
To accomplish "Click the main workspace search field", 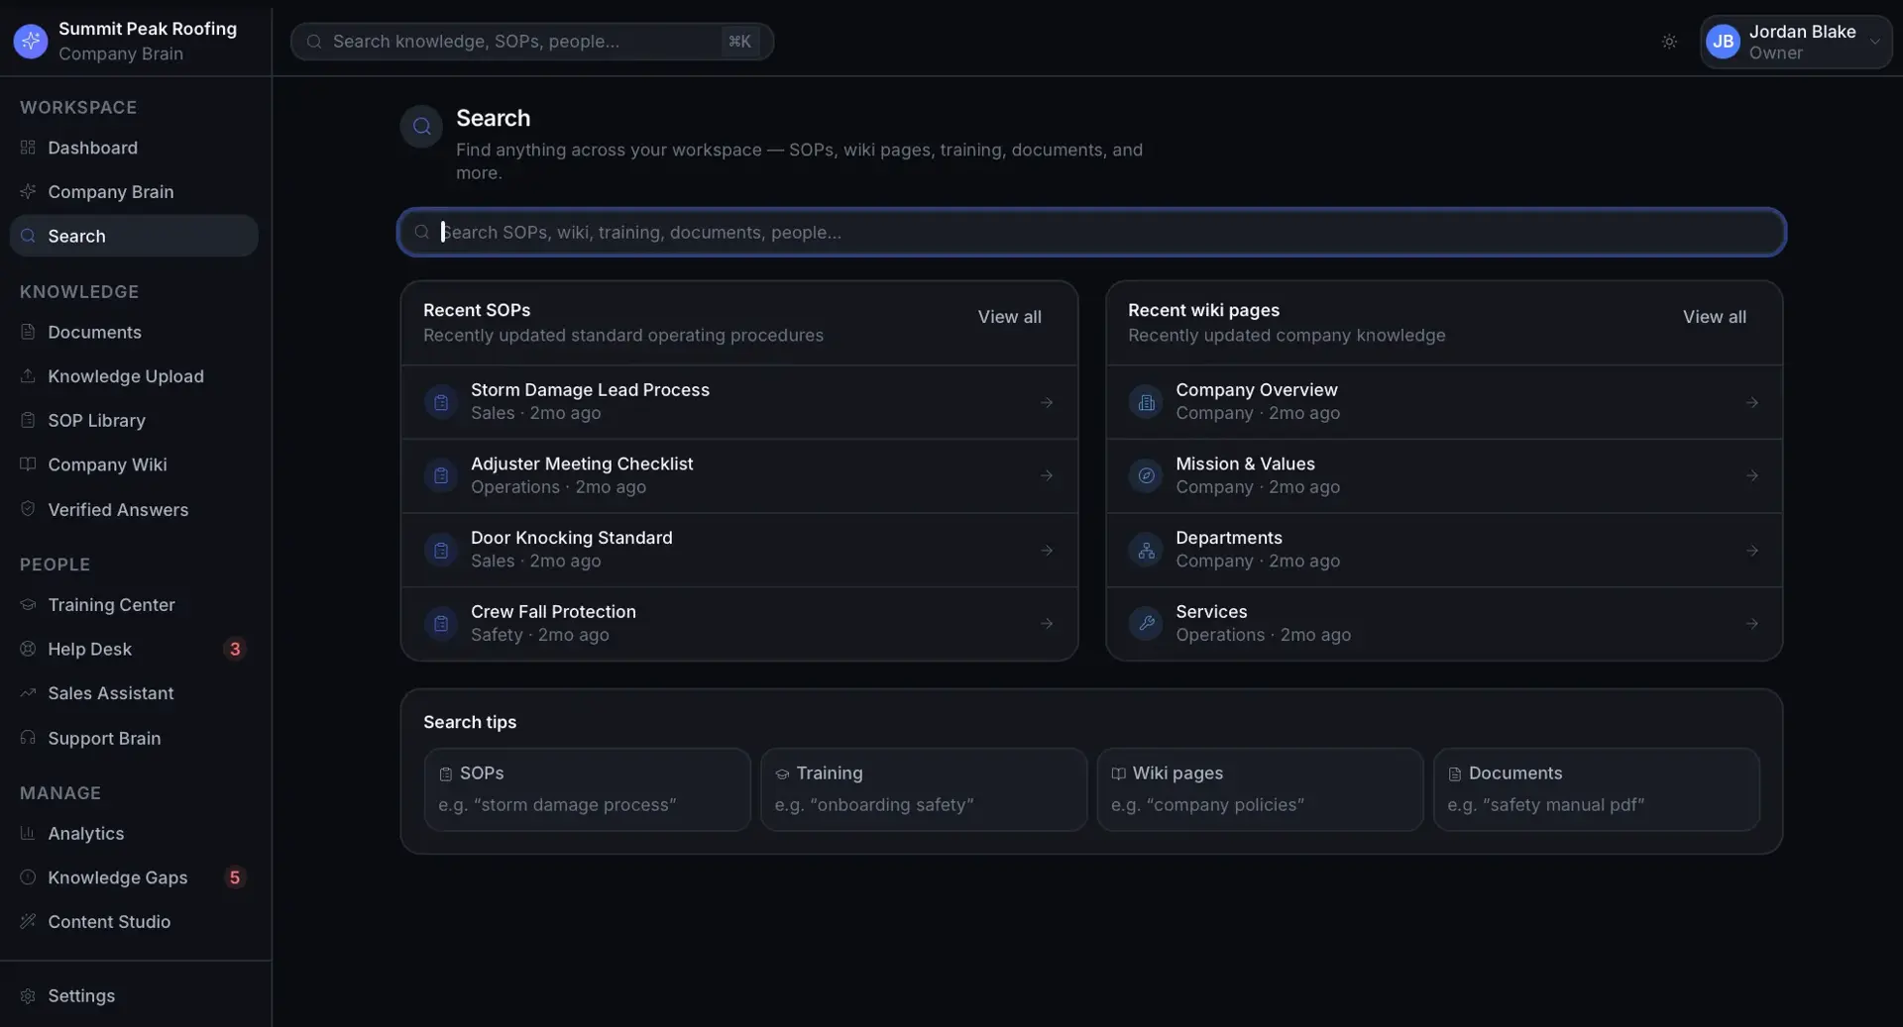I will click(1091, 232).
